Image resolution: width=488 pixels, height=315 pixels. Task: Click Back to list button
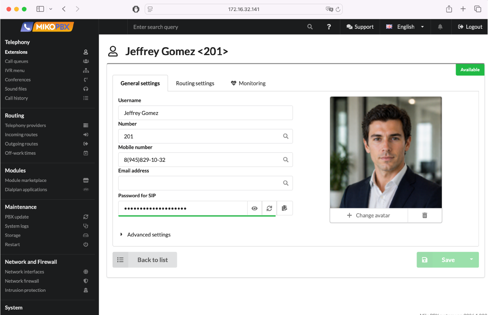pyautogui.click(x=145, y=260)
